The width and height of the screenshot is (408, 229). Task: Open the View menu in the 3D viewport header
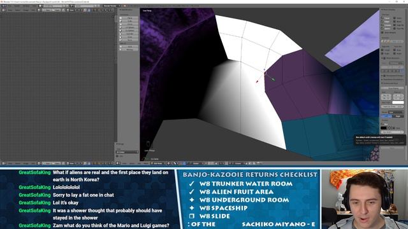[124, 163]
